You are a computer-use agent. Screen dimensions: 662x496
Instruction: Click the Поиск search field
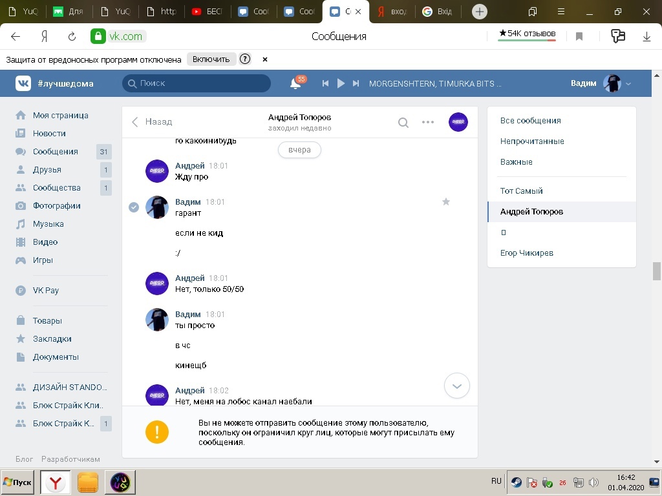click(x=197, y=83)
